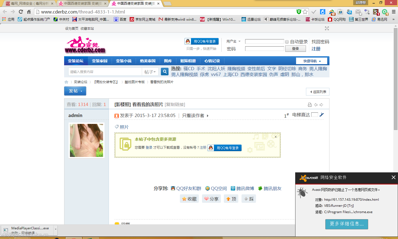Image resolution: width=398 pixels, height=239 pixels.
Task: Click the 返回列表 button
Action: pos(318,92)
